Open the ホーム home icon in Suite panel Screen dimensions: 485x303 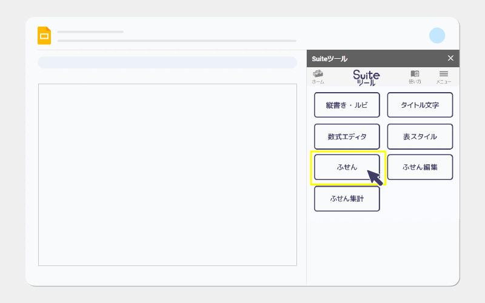[x=318, y=77]
